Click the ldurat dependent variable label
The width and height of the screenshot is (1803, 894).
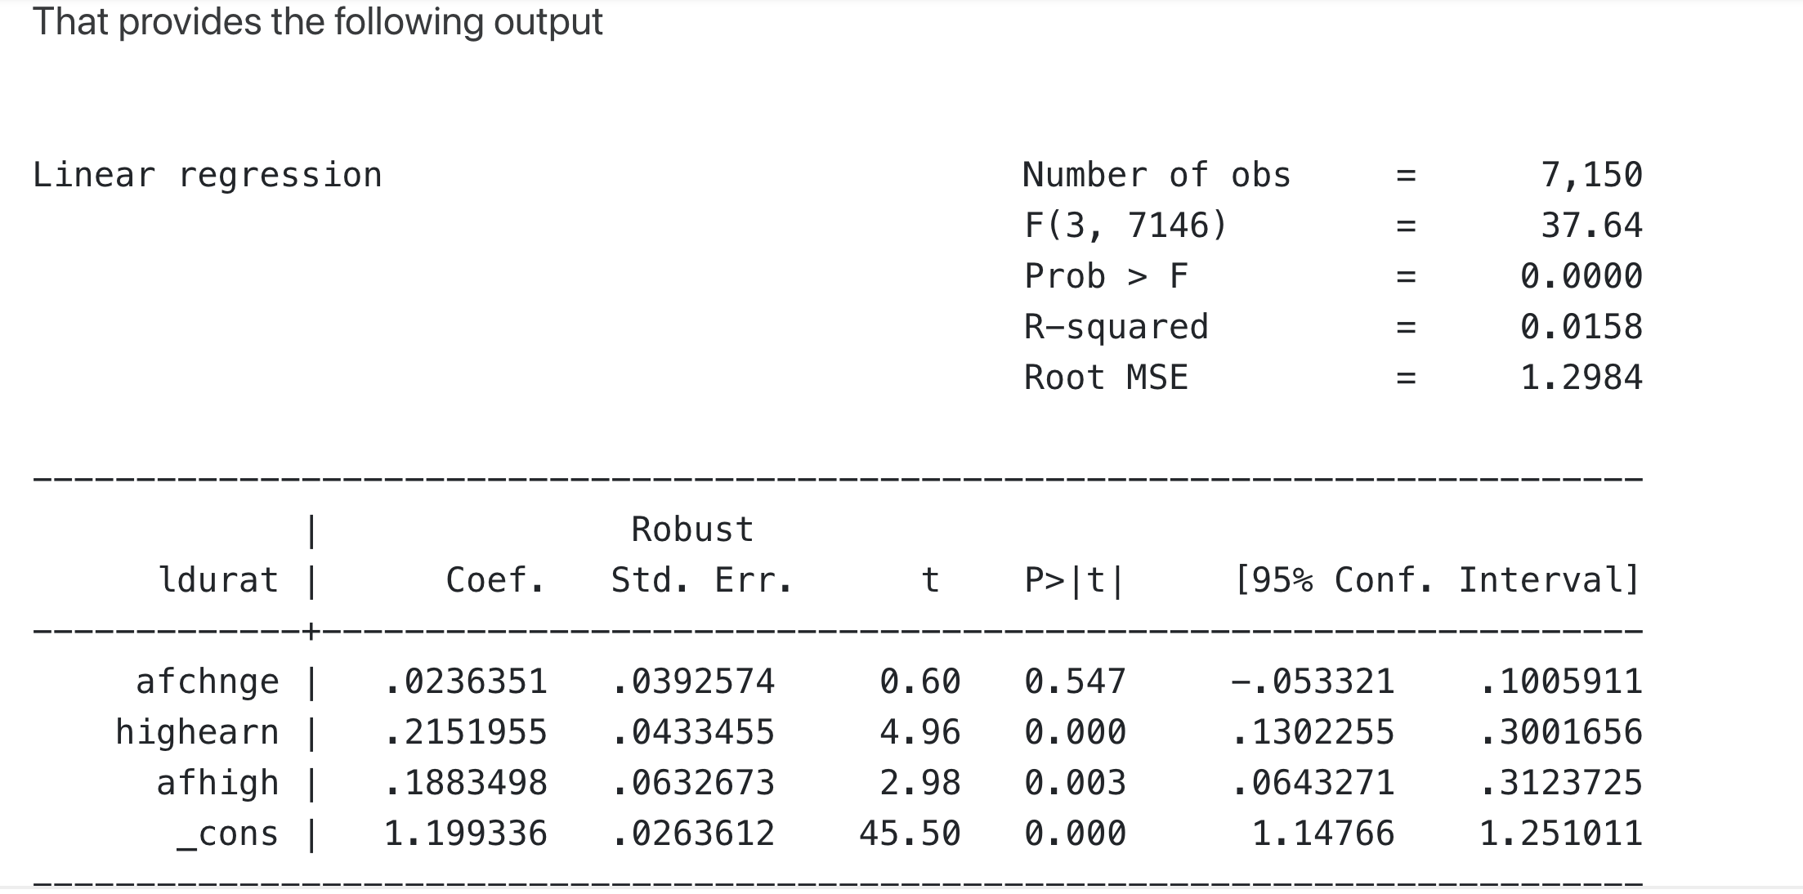point(218,580)
